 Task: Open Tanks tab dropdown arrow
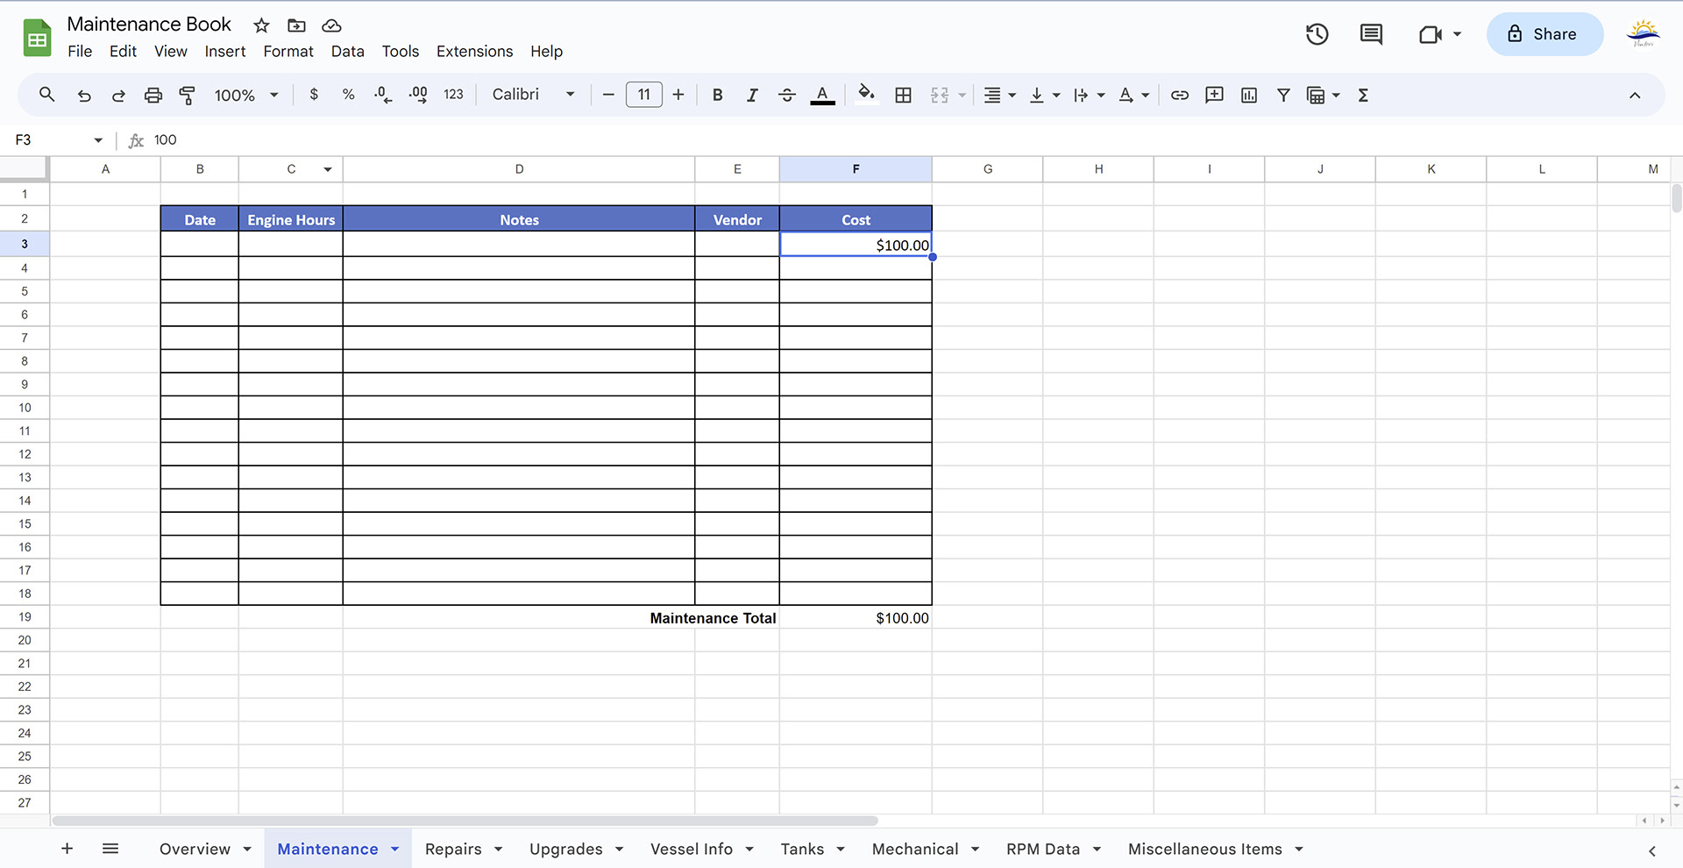[x=841, y=849]
